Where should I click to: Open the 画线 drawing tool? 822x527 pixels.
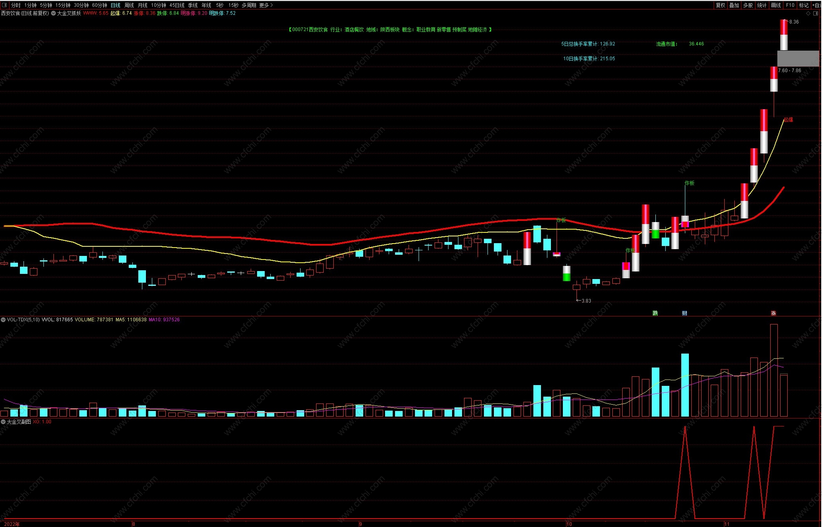point(776,5)
